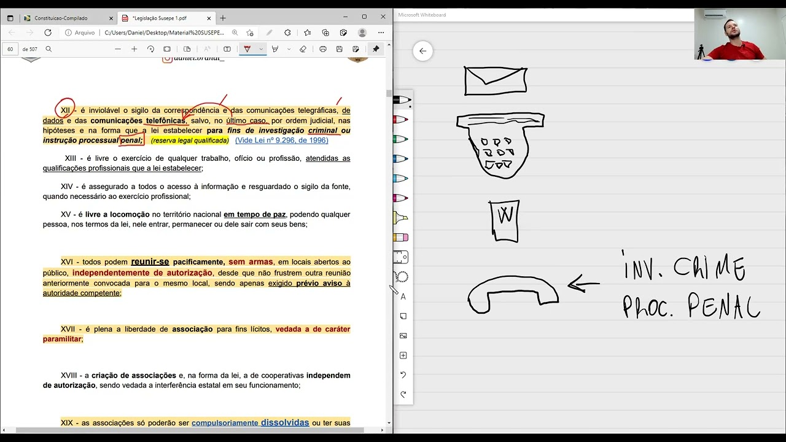
Task: Rotate the PDF page
Action: (x=150, y=49)
